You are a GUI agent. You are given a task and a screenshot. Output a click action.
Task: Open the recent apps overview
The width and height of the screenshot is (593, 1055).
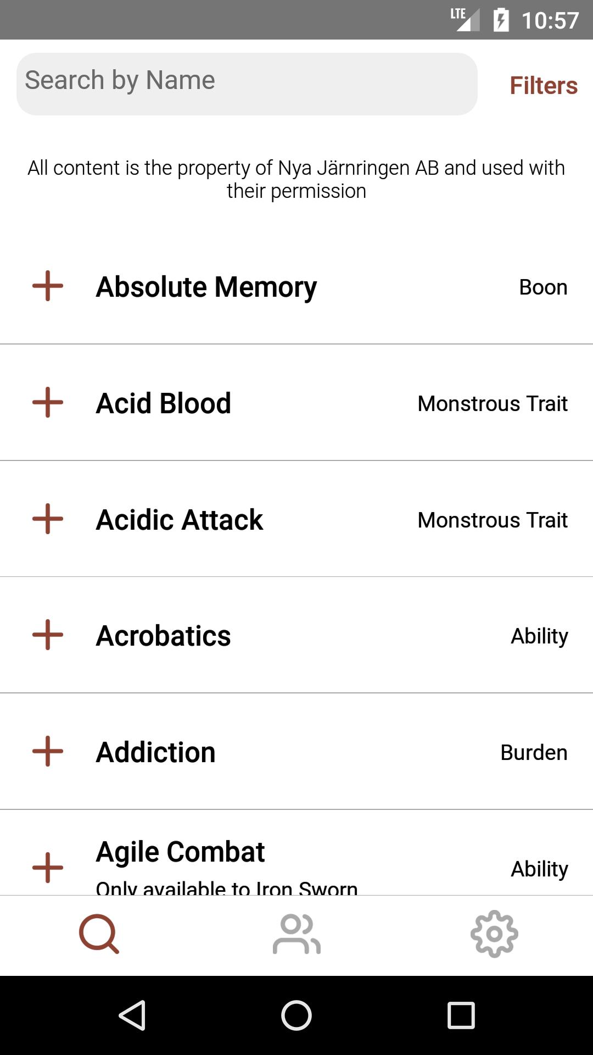[461, 1015]
